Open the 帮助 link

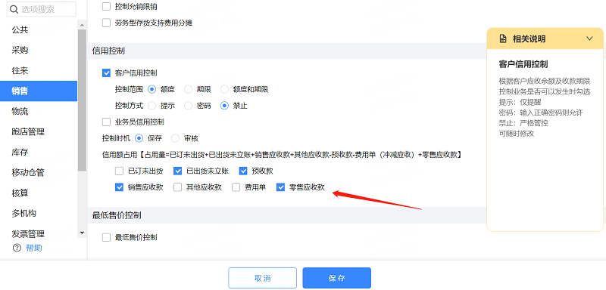tap(33, 248)
